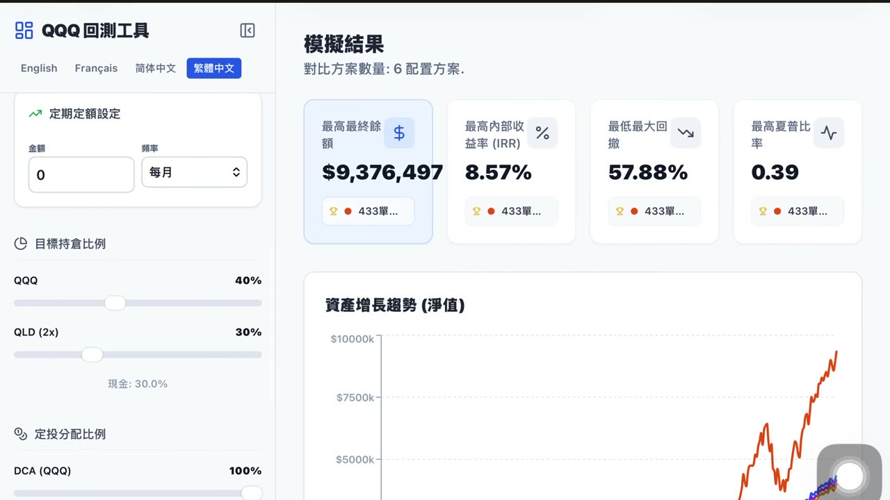Collapse the sidebar using the panel icon
This screenshot has width=890, height=500.
[x=248, y=30]
